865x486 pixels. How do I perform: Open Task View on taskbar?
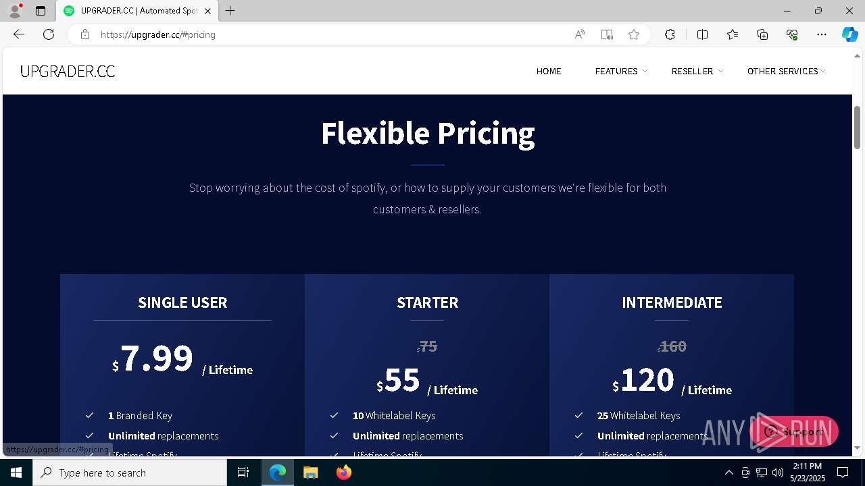point(243,473)
